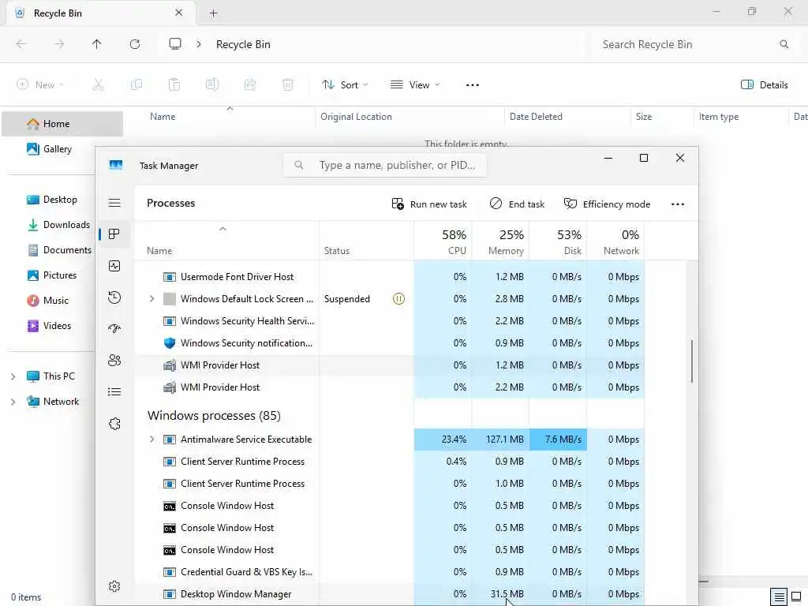Image resolution: width=808 pixels, height=606 pixels.
Task: Go up one folder level in Explorer
Action: pos(97,44)
